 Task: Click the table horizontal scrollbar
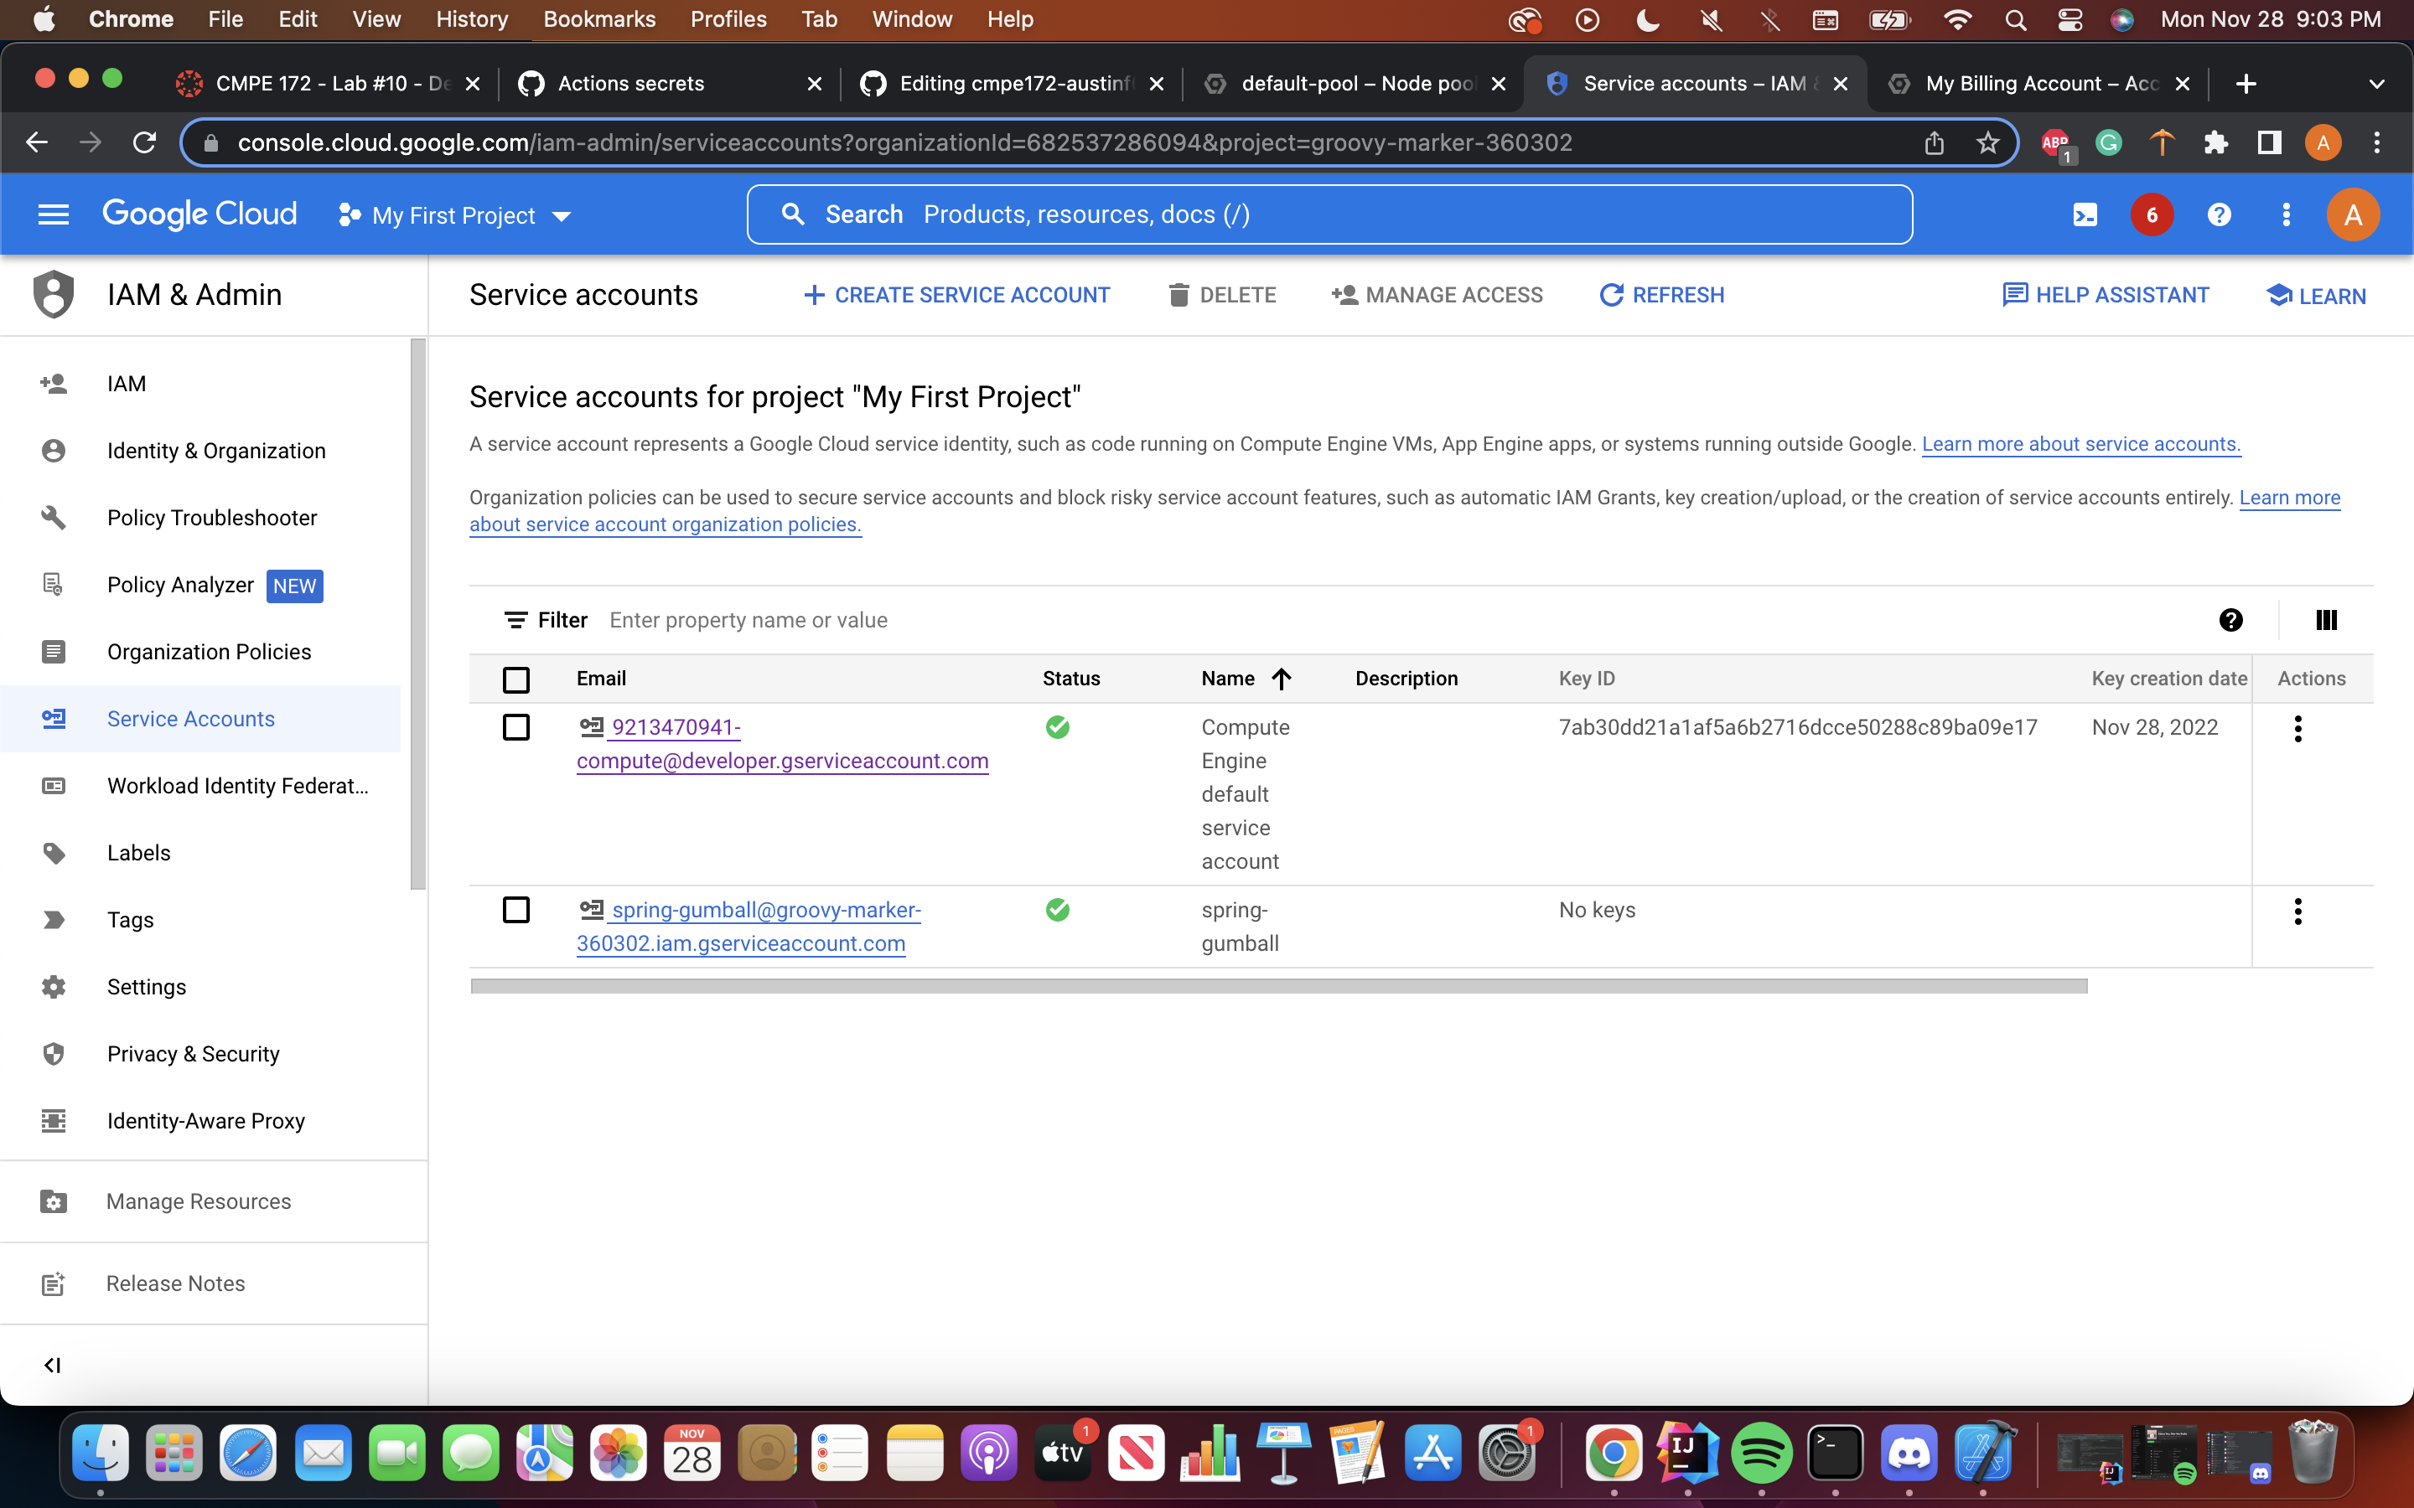click(1279, 985)
